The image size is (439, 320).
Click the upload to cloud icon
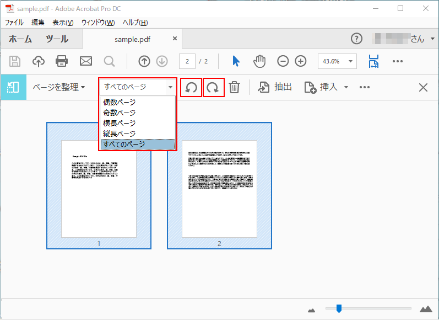(x=39, y=61)
